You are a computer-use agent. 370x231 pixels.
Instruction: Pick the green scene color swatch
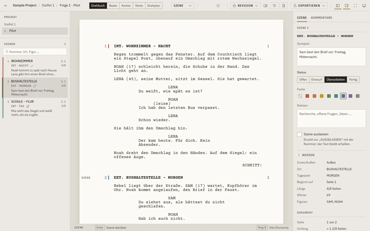(329, 96)
